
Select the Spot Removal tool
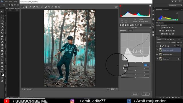[x=46, y=7]
